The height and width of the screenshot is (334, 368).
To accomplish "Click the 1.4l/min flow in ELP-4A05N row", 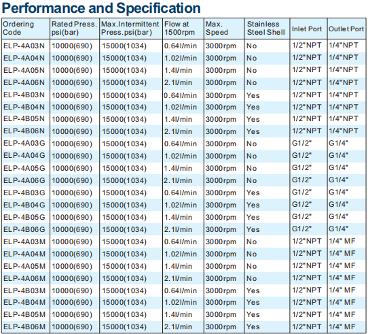I will pyautogui.click(x=178, y=70).
